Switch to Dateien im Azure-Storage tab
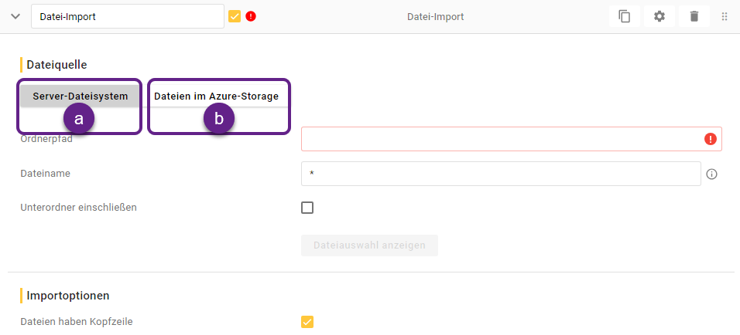Viewport: 740px width, 335px height. (x=216, y=96)
